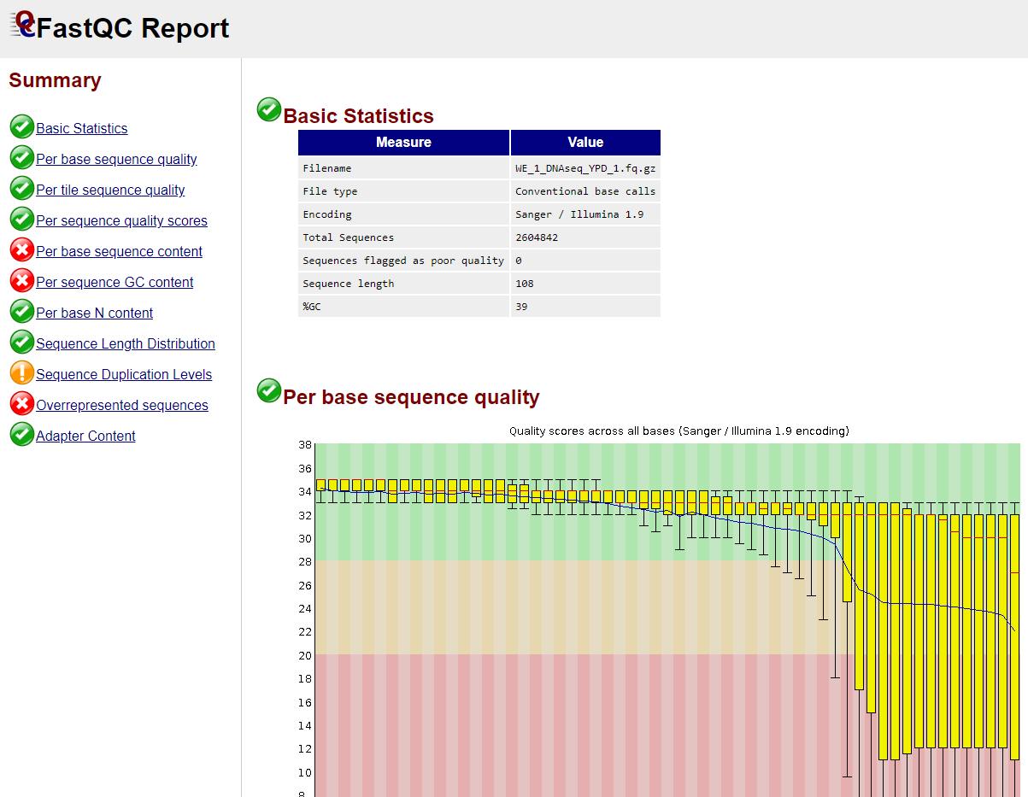Click the Summary heading in the sidebar
Image resolution: width=1028 pixels, height=797 pixels.
point(55,79)
